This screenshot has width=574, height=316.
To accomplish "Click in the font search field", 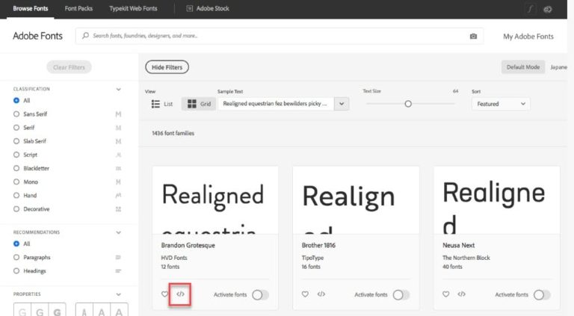I will click(x=280, y=36).
